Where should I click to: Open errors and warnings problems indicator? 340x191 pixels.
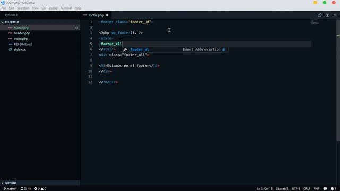click(x=40, y=189)
